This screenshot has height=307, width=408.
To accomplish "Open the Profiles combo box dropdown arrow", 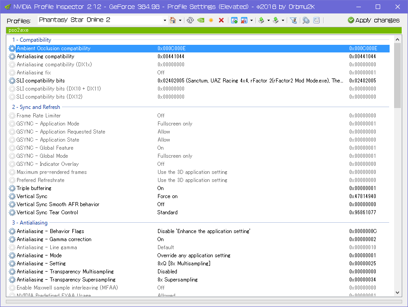I will (x=165, y=20).
